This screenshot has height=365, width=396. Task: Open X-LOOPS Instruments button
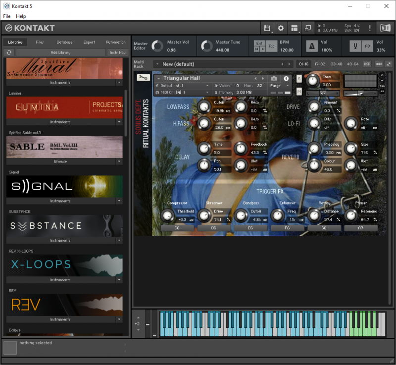pyautogui.click(x=60, y=280)
